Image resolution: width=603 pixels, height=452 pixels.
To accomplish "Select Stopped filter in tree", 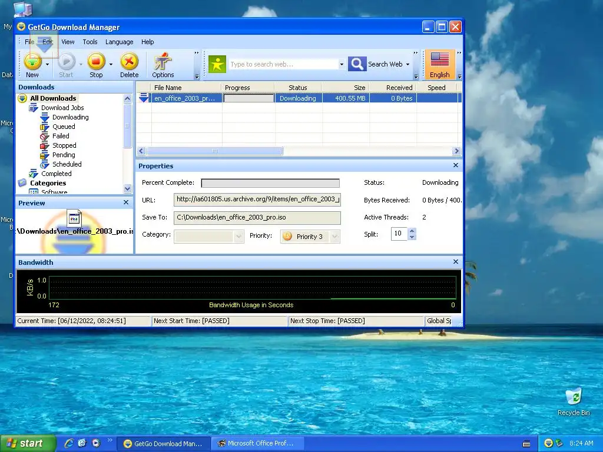I will coord(64,146).
